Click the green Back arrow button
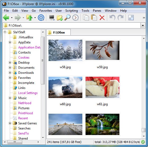Screen dimensions: 148x147 tap(6, 18)
